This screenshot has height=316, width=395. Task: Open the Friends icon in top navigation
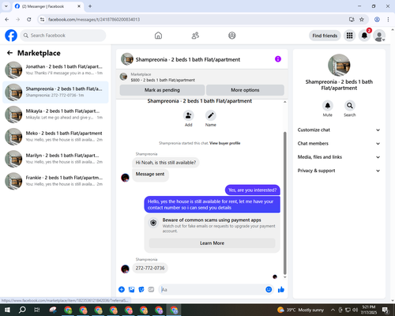[x=195, y=36]
